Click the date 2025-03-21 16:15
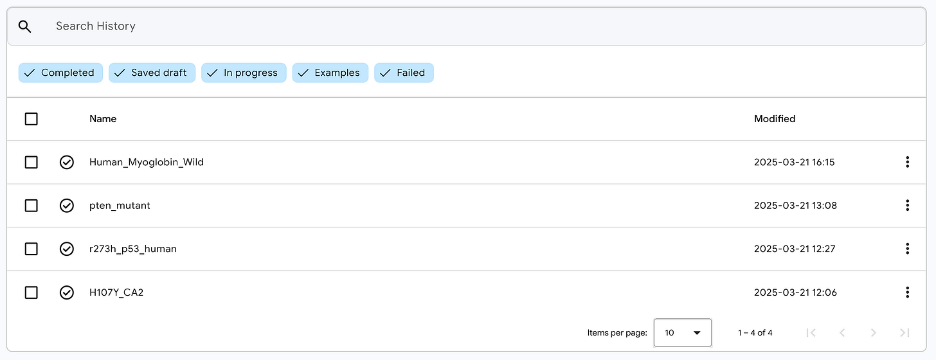 (794, 162)
